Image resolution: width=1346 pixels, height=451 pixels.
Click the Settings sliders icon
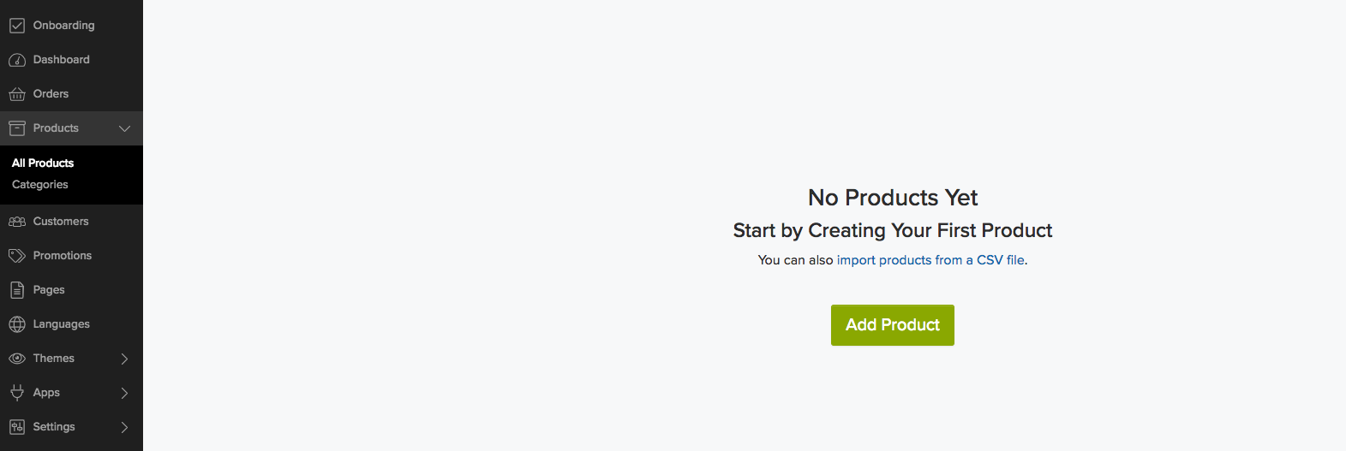(x=17, y=427)
